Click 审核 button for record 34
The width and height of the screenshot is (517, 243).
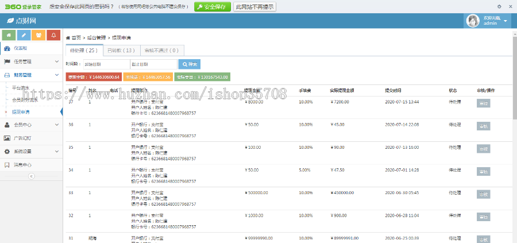pos(483,171)
